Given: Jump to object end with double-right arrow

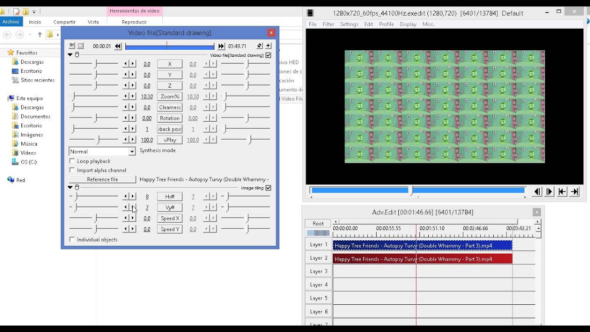Looking at the screenshot, I should [221, 46].
